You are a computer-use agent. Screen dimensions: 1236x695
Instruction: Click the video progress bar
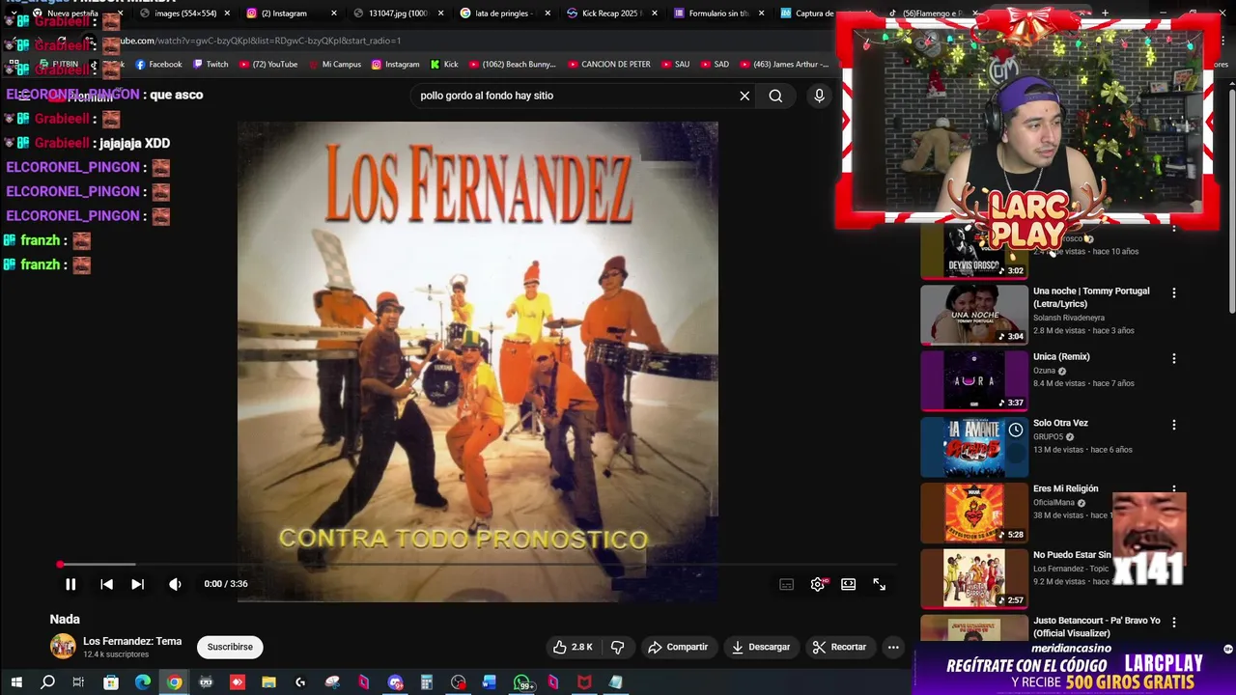pyautogui.click(x=477, y=565)
